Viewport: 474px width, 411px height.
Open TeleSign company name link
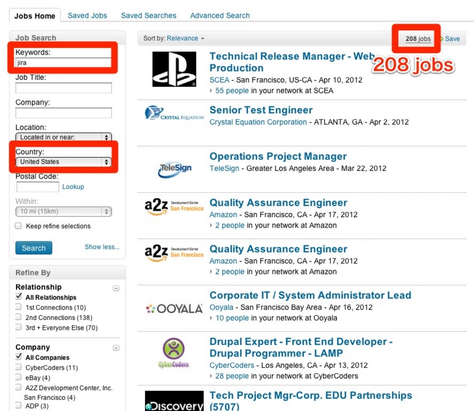[x=225, y=169]
